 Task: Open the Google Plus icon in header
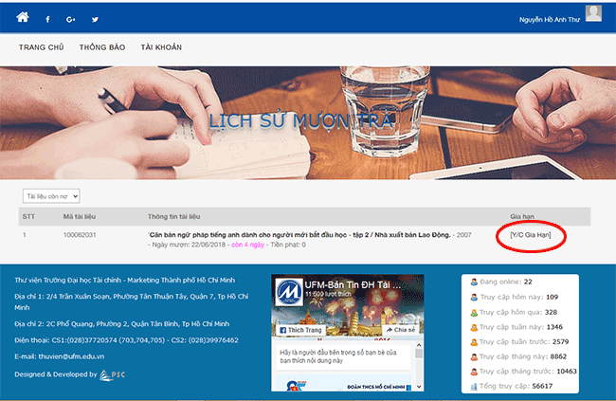click(x=71, y=19)
